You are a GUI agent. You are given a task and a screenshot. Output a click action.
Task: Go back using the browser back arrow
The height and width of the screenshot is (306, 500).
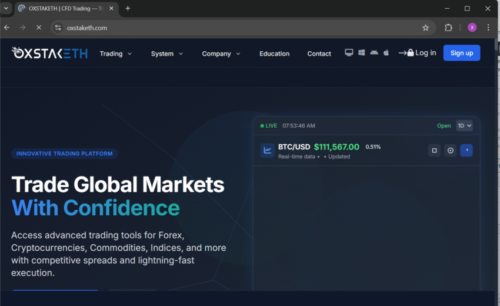(x=6, y=28)
